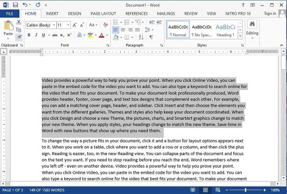Expand the Styles gallery More arrow
This screenshot has width=287, height=194.
tap(240, 36)
